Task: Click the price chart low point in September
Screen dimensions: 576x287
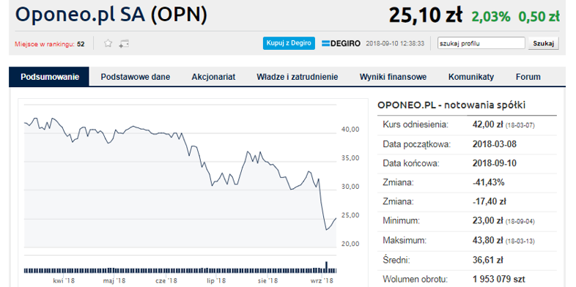Action: pos(326,230)
